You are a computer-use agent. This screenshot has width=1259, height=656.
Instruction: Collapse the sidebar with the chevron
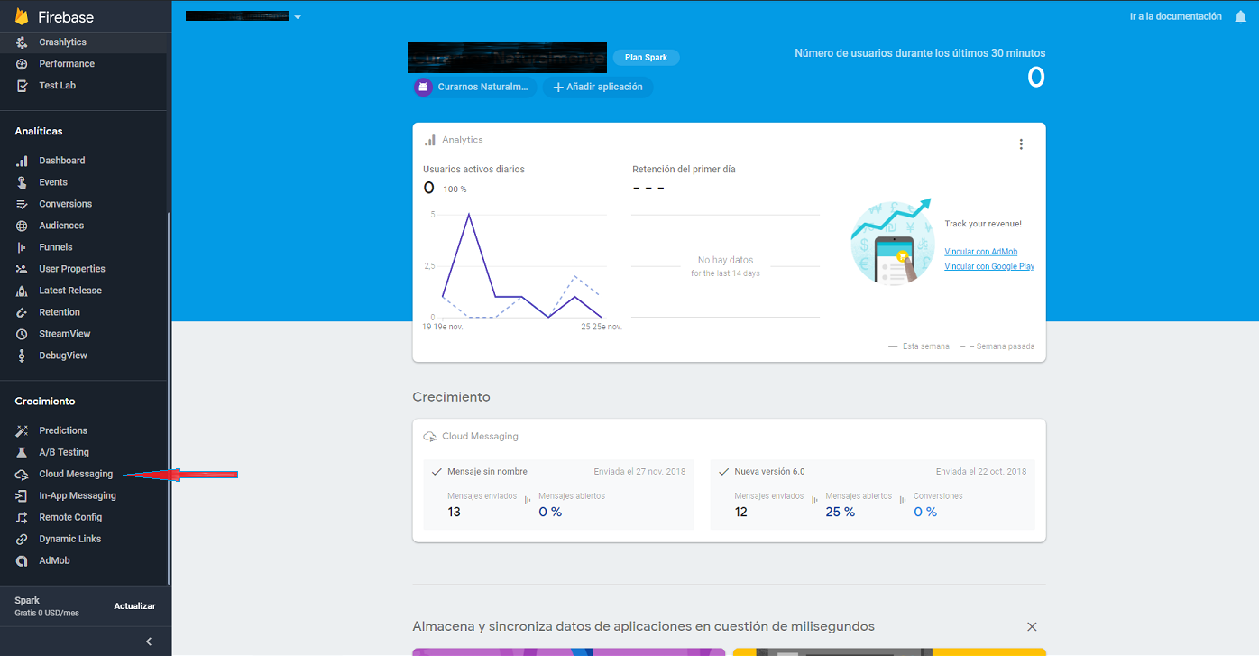click(x=149, y=642)
